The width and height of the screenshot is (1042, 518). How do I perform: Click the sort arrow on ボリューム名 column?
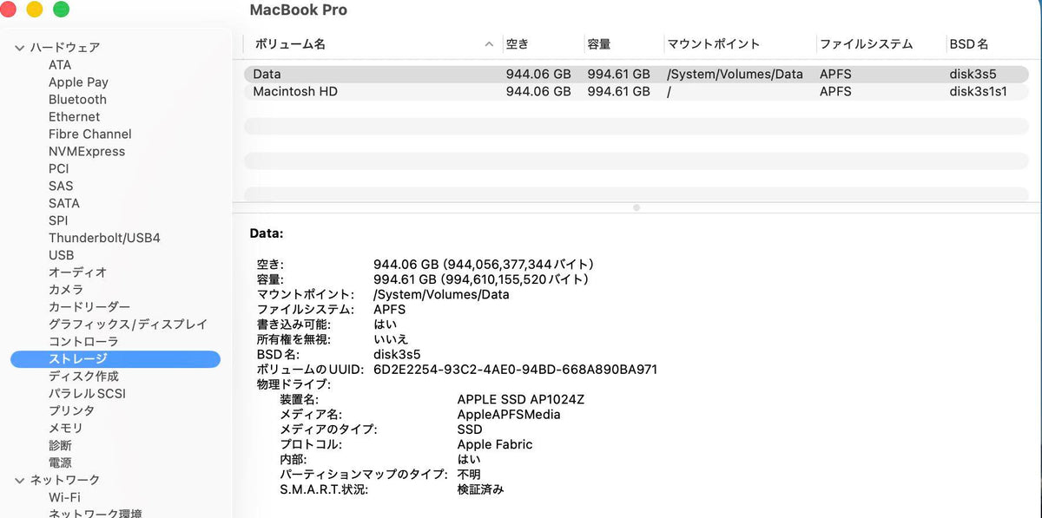(x=489, y=44)
